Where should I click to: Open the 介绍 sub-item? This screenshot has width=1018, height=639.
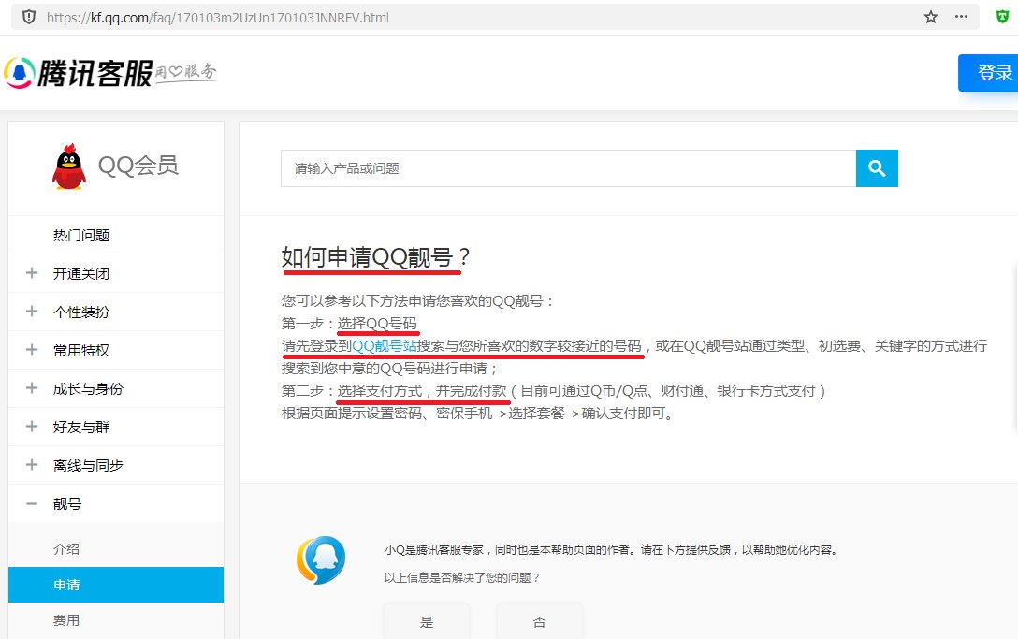click(66, 549)
